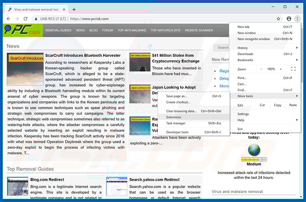
Task: Open the WEBSITE SCANNER nav link
Action: pyautogui.click(x=199, y=31)
